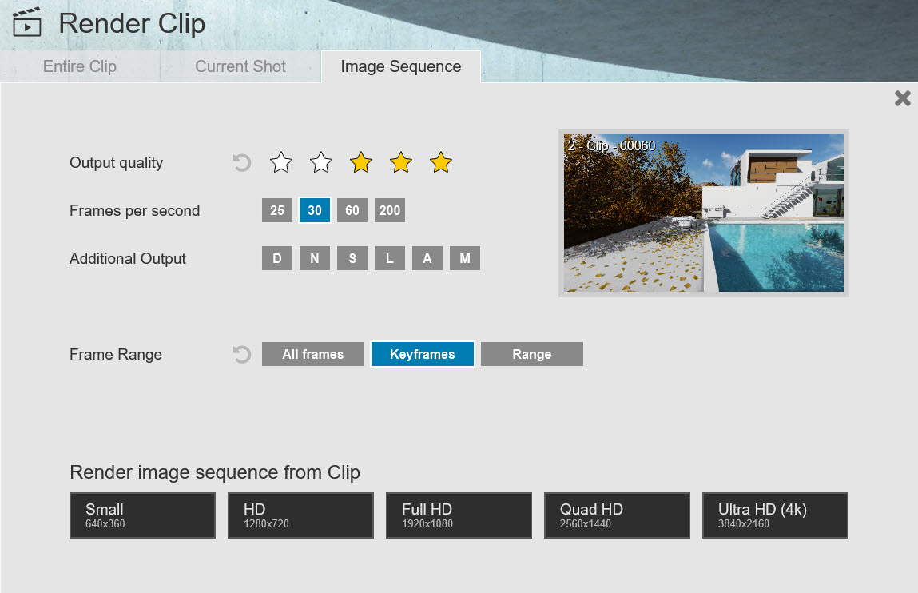Enable the A alpha additional output
The image size is (918, 593).
point(427,258)
